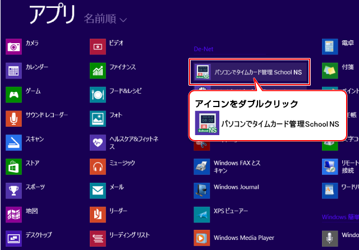The height and width of the screenshot is (250, 359).
Task: Open the デスクトップ desktop icon
Action: 13,239
